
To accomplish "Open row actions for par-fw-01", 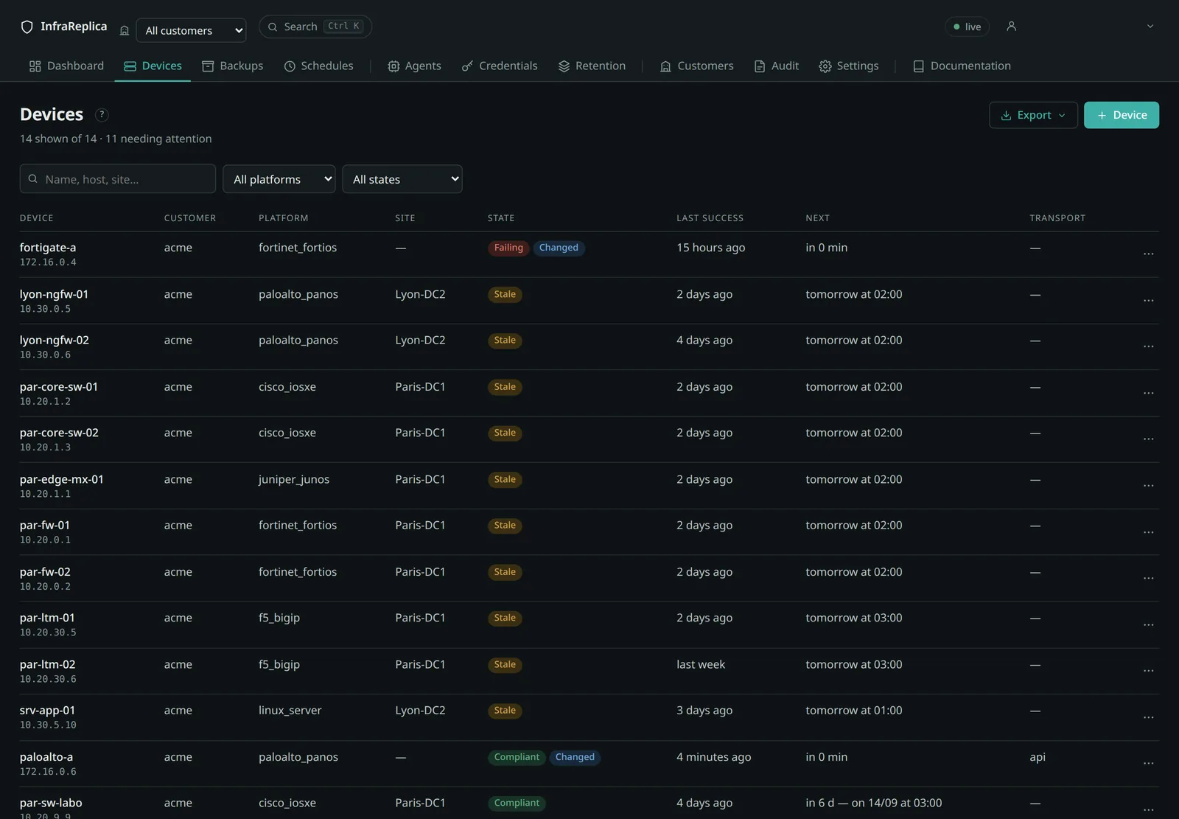I will (x=1148, y=532).
